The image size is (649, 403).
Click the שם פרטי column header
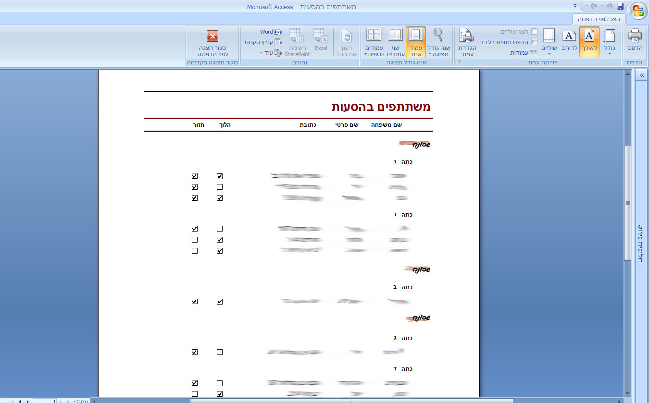347,125
